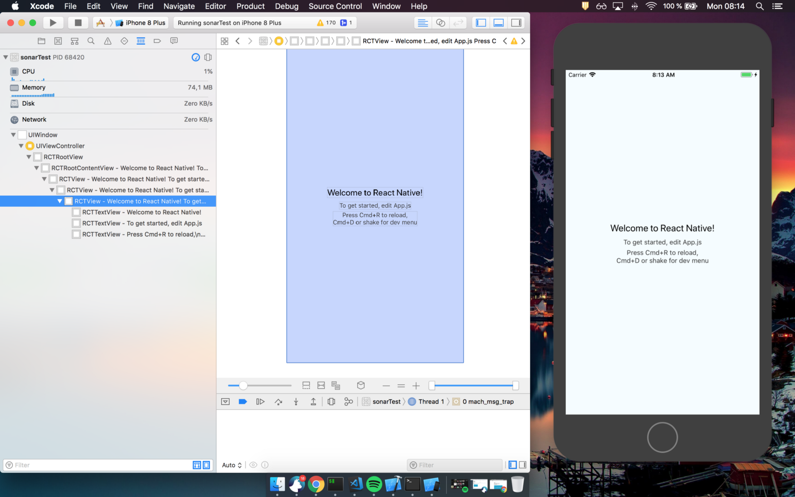This screenshot has height=497, width=795.
Task: Click the Run (play) button
Action: 53,22
